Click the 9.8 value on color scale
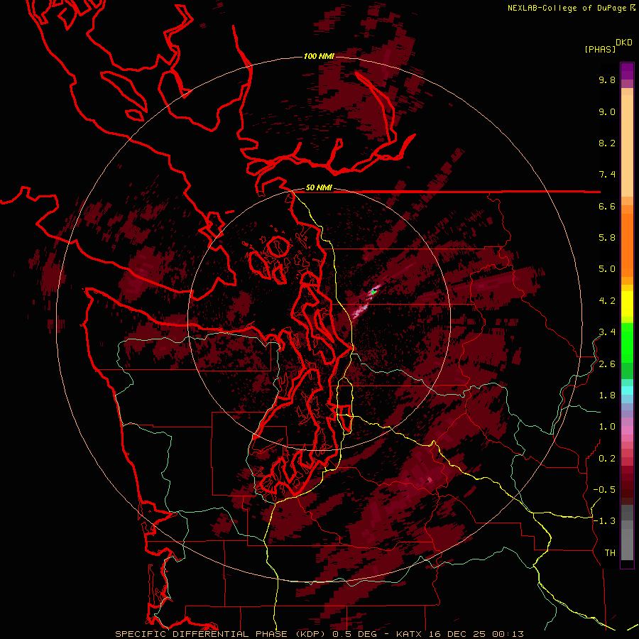The width and height of the screenshot is (639, 639). coord(607,80)
